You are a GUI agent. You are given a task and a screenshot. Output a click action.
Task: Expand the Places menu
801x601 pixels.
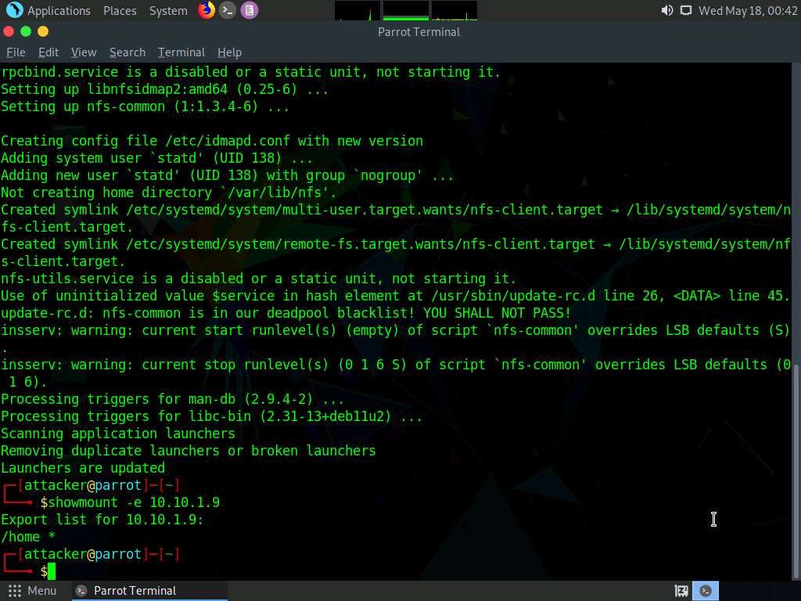[x=120, y=10]
